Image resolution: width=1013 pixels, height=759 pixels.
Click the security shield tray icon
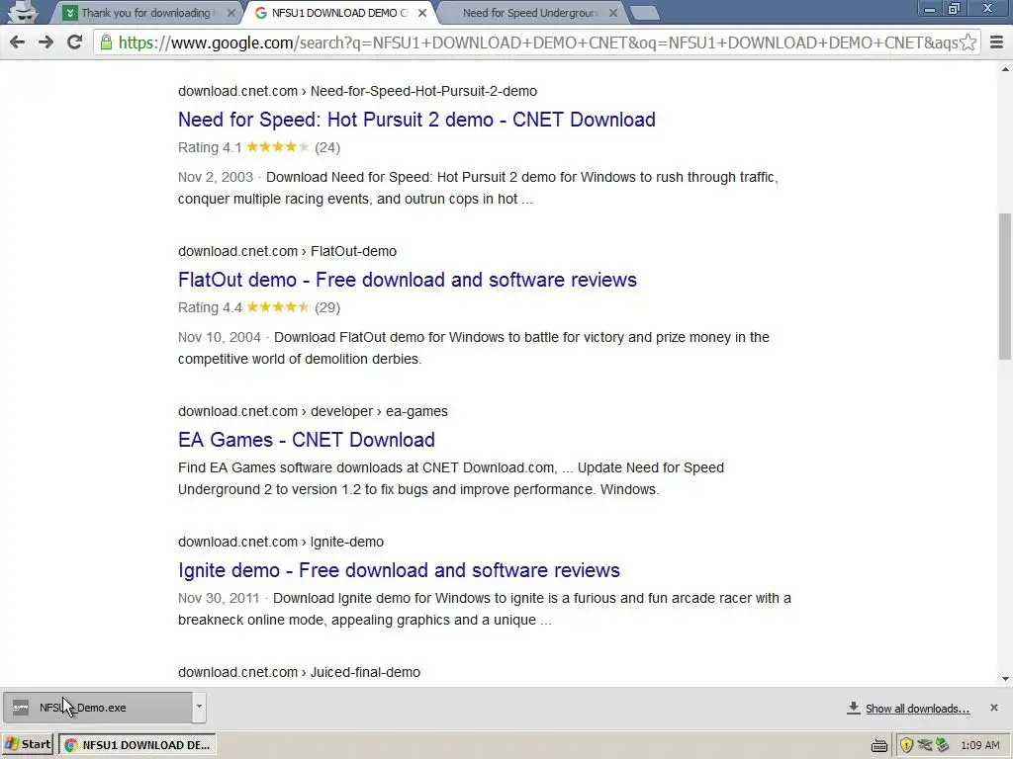pyautogui.click(x=907, y=745)
